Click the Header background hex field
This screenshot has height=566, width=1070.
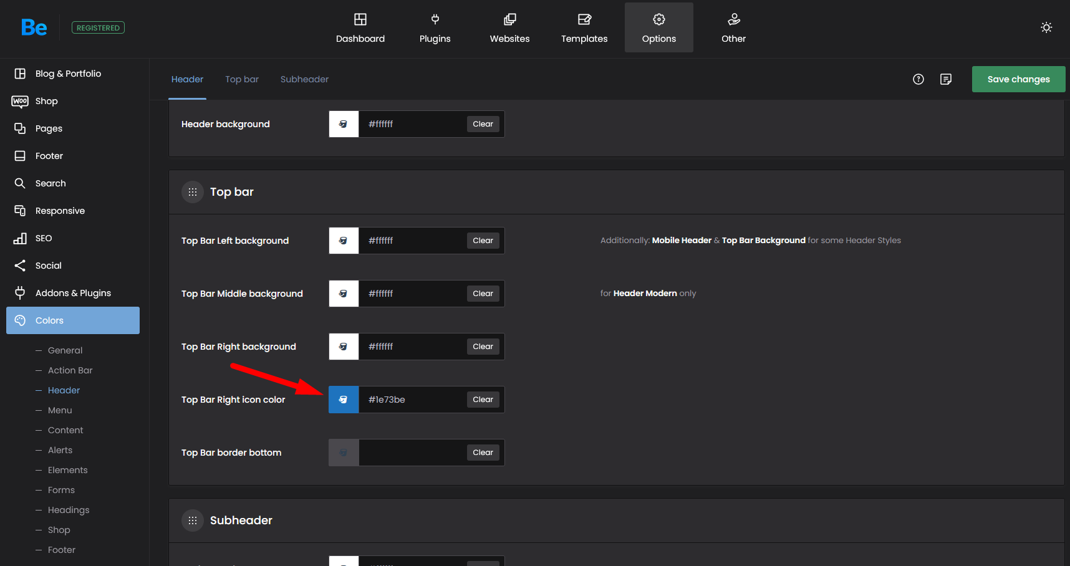point(412,124)
